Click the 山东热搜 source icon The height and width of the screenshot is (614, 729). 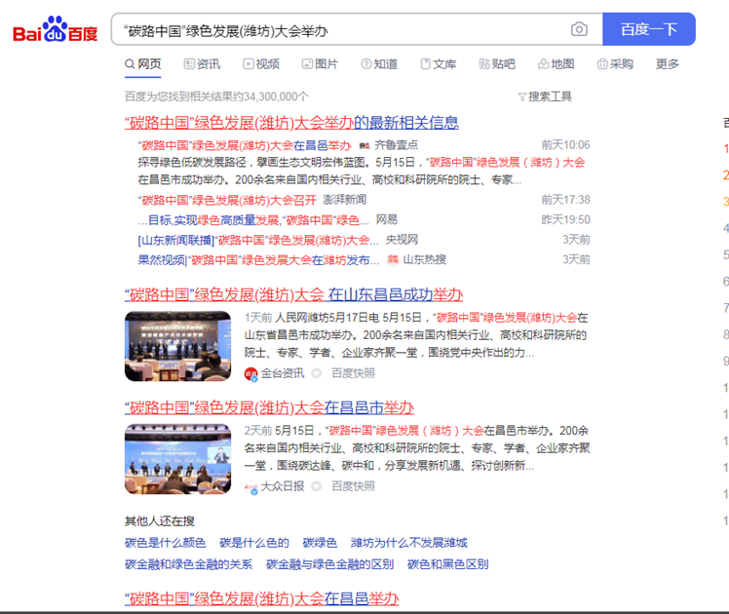pos(394,259)
